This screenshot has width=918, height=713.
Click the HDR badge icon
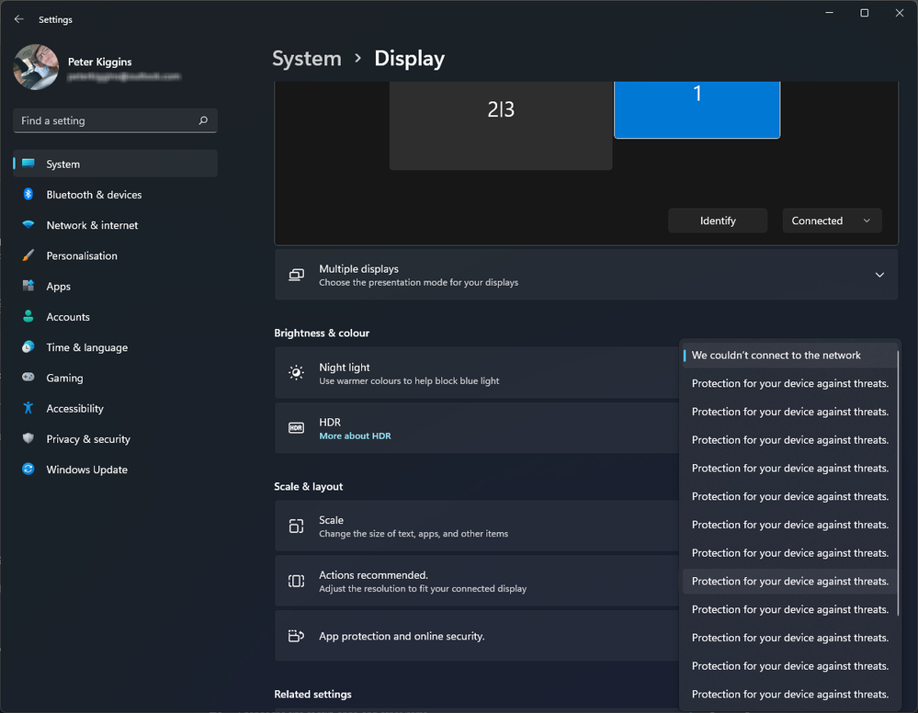pyautogui.click(x=296, y=428)
